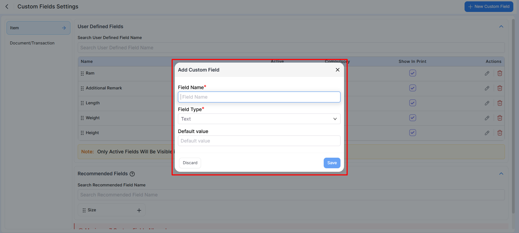Close the Add Custom Field dialog
Image resolution: width=519 pixels, height=233 pixels.
(x=338, y=70)
